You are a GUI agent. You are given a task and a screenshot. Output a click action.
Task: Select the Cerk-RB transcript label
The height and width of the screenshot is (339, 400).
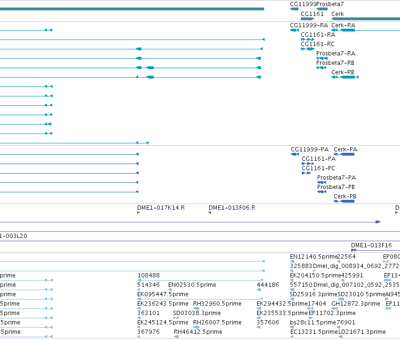pos(343,72)
